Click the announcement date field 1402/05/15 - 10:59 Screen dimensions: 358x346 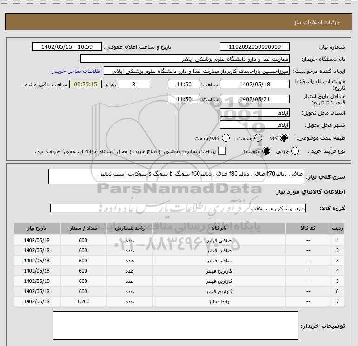tap(67, 46)
